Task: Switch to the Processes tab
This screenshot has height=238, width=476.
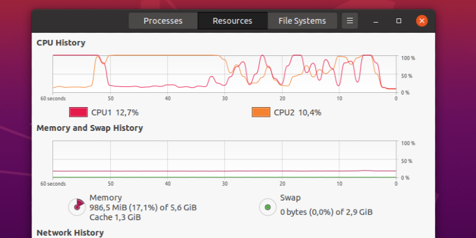Action: (x=163, y=21)
